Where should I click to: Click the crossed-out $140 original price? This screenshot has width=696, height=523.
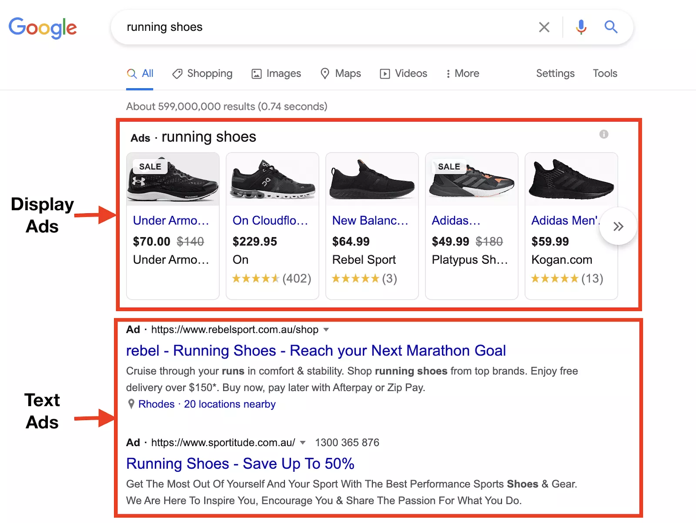pyautogui.click(x=190, y=242)
